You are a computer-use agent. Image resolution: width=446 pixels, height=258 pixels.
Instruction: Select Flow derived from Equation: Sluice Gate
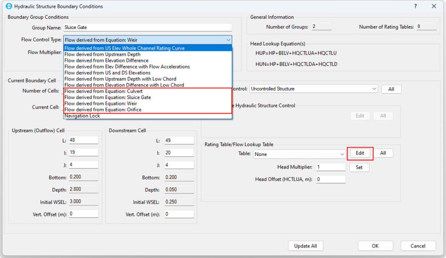108,97
